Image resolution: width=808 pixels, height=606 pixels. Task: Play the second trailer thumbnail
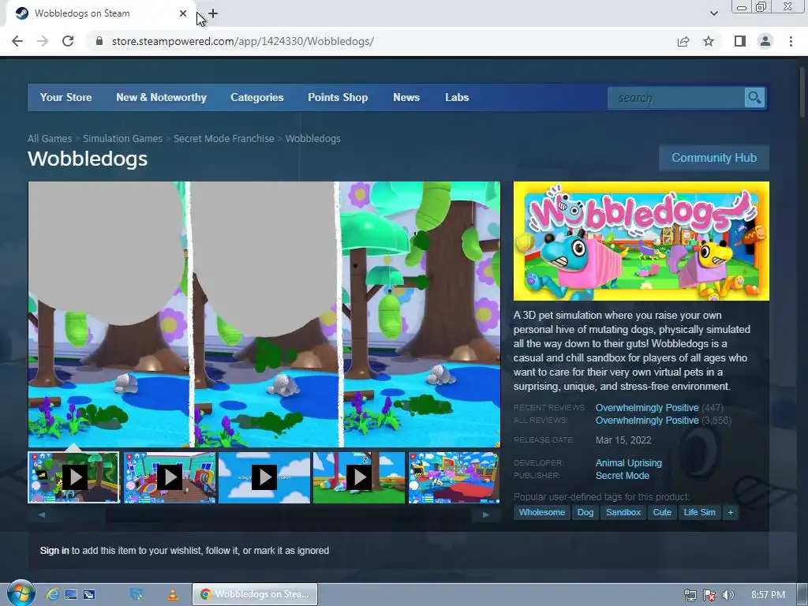(x=170, y=477)
